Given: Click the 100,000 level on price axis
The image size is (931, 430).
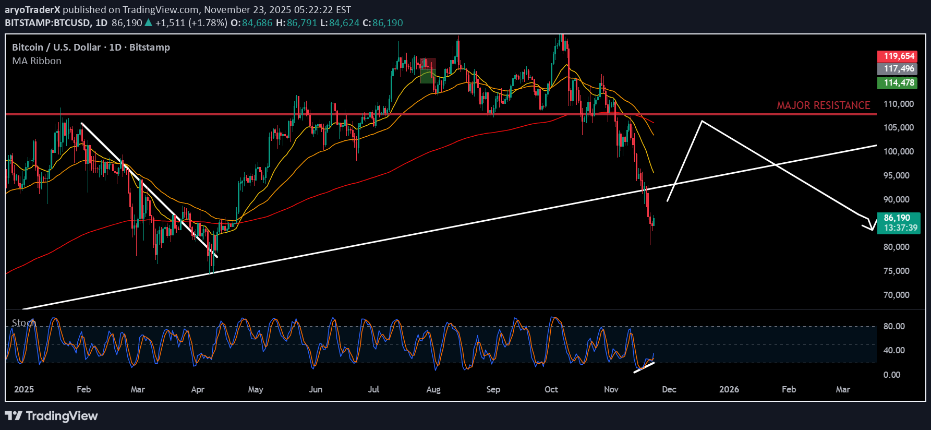Looking at the screenshot, I should pyautogui.click(x=898, y=151).
